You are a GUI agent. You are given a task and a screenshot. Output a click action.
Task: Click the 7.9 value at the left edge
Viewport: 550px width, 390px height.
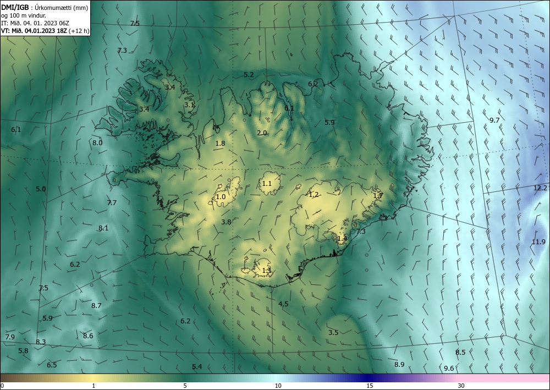[x=10, y=337]
